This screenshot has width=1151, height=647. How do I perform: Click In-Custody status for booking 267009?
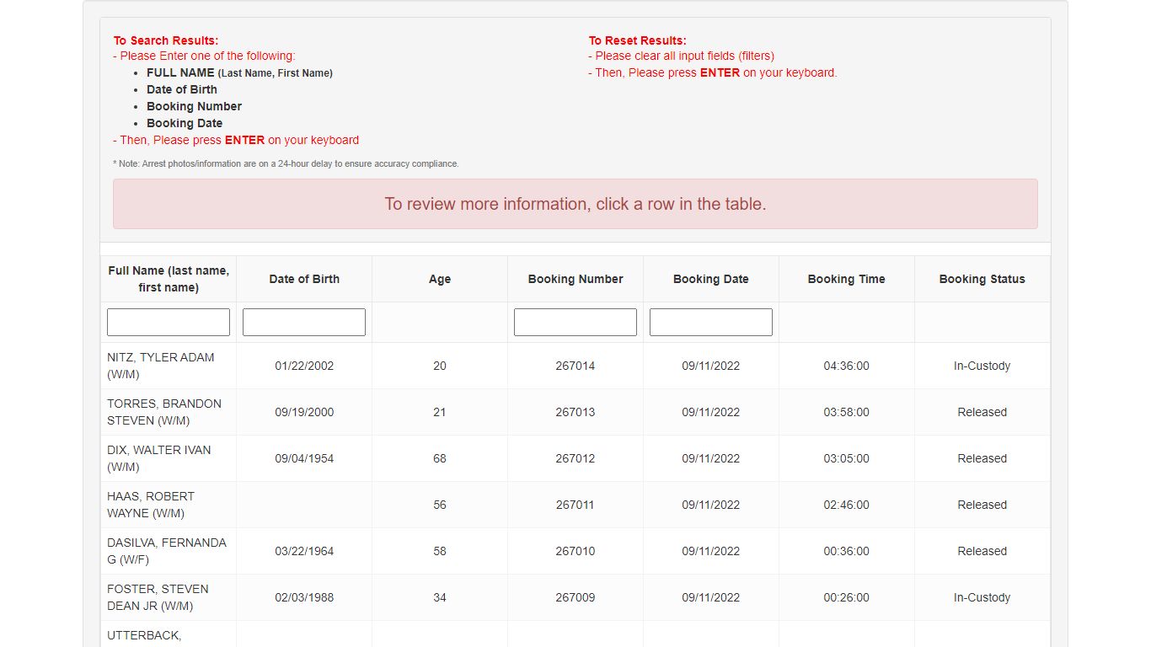click(982, 597)
